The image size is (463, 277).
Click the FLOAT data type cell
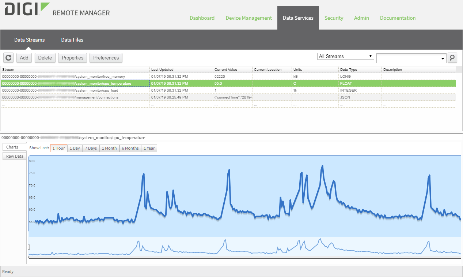(360, 83)
